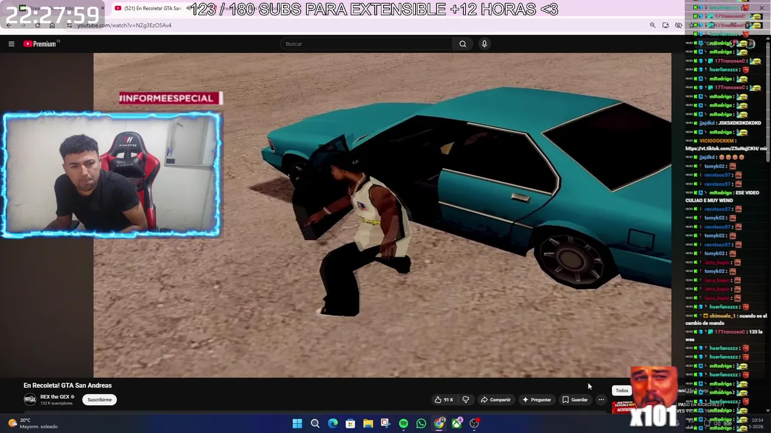Save video with the Guardar button
The width and height of the screenshot is (771, 433).
point(575,400)
